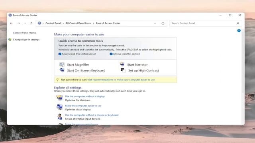Click the Start Narrator icon

[x=122, y=64]
